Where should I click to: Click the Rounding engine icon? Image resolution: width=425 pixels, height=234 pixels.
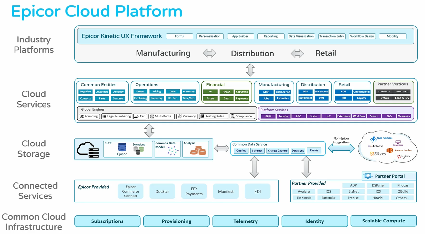(82, 116)
